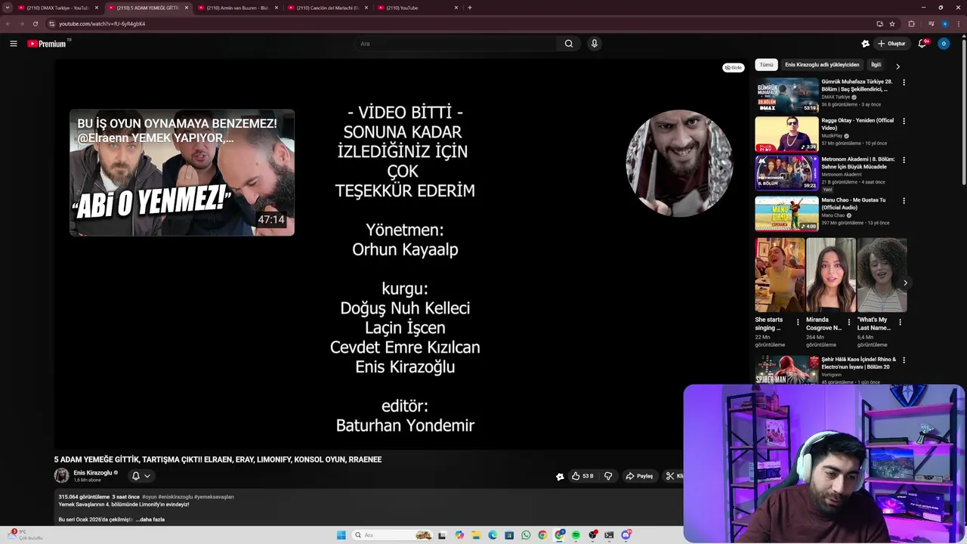Open the YouTube hamburger guide menu
Image resolution: width=967 pixels, height=544 pixels.
[x=14, y=44]
